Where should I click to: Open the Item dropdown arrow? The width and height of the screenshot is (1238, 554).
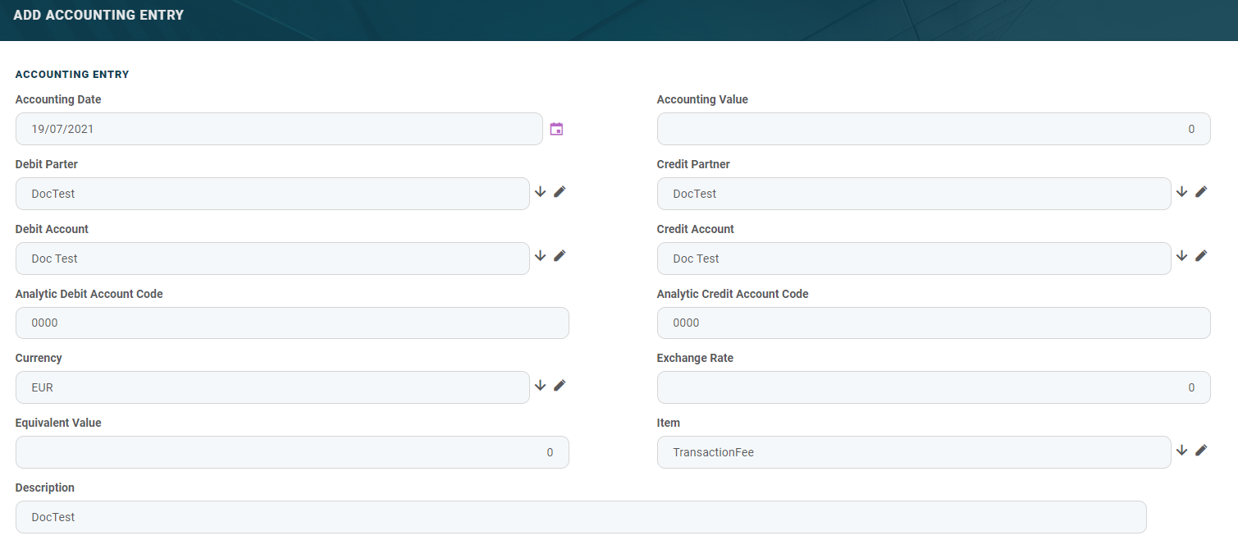tap(1181, 450)
